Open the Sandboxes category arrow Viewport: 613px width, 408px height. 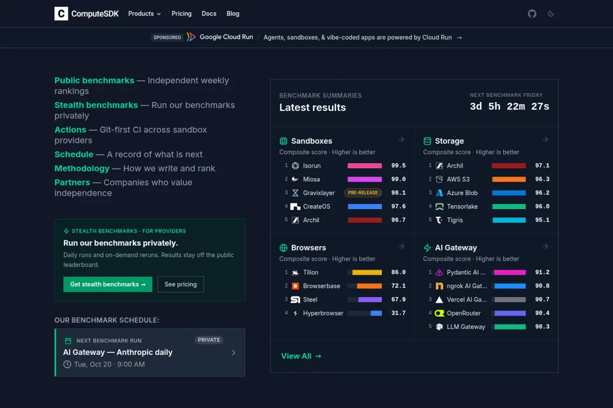point(402,140)
